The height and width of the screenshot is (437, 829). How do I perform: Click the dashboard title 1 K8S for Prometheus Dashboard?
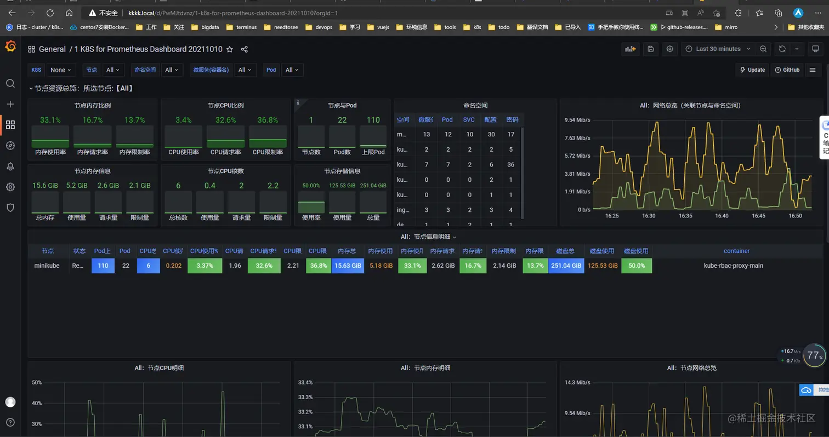149,49
